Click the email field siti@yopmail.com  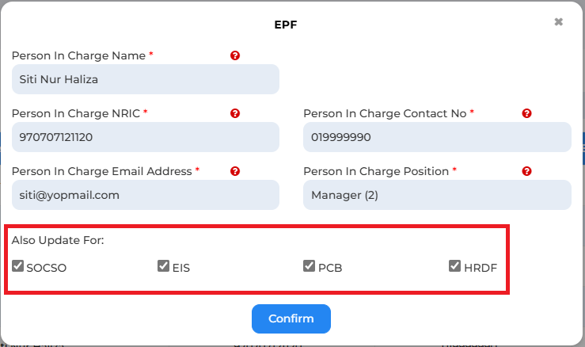click(x=146, y=195)
